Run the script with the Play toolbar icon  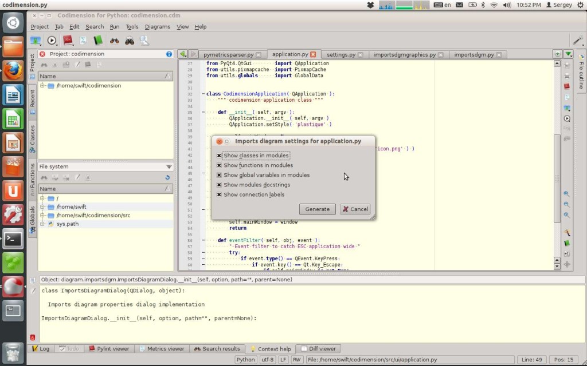point(52,41)
